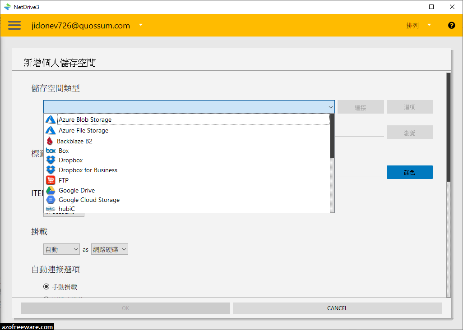Click the OK button
This screenshot has height=330, width=463.
125,308
